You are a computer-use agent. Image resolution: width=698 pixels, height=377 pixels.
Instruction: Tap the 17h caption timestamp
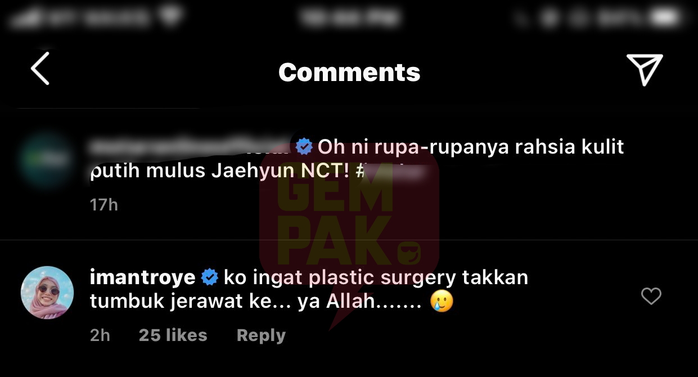104,204
